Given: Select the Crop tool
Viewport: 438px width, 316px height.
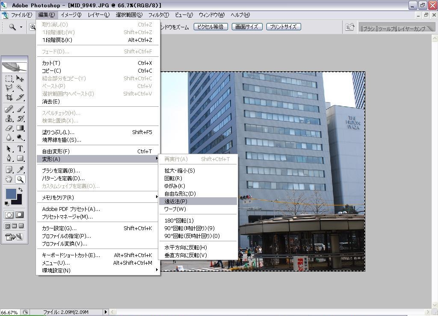Looking at the screenshot, I should (9, 97).
